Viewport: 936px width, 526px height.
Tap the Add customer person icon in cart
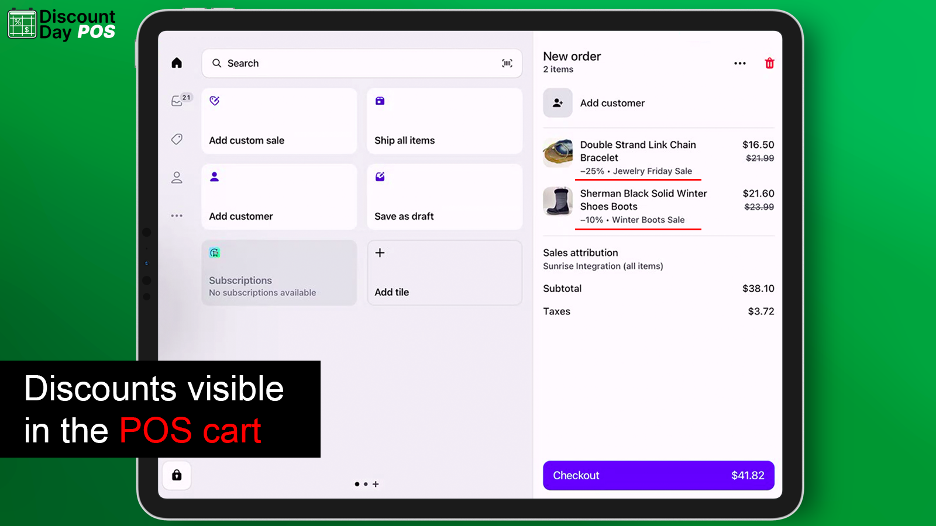pyautogui.click(x=557, y=103)
